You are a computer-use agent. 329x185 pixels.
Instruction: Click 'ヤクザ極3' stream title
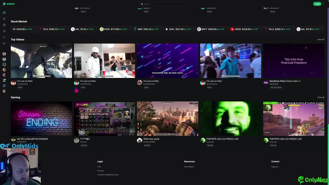coord(85,139)
